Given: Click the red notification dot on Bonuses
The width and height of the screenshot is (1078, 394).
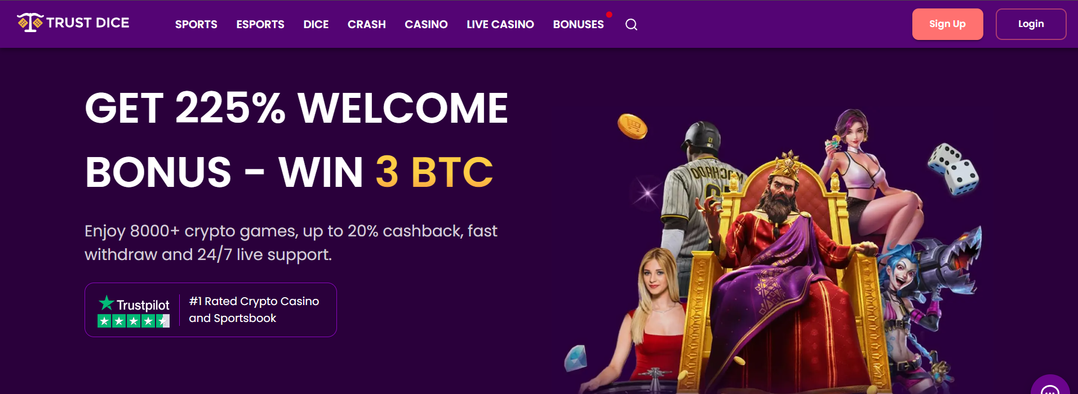Looking at the screenshot, I should (609, 15).
